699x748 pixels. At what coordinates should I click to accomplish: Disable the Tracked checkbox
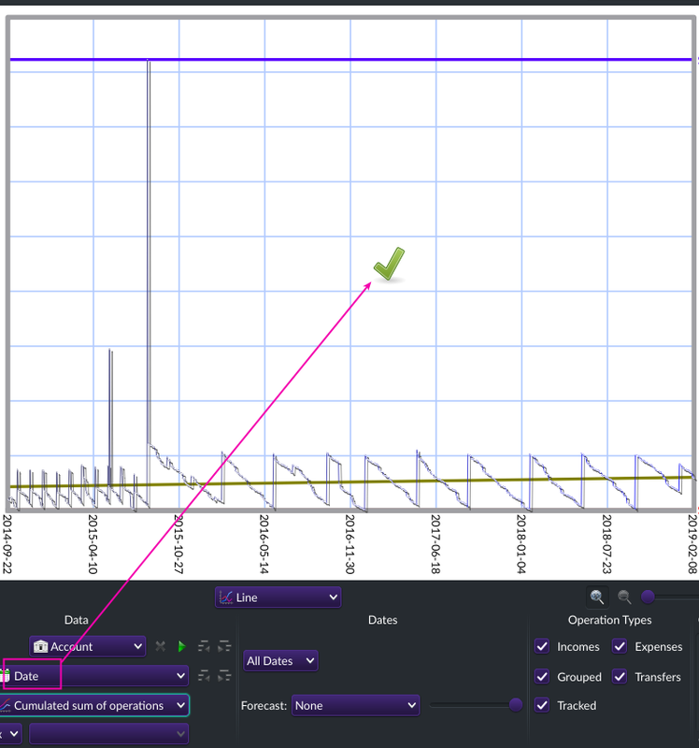pos(542,705)
